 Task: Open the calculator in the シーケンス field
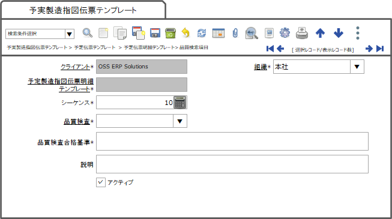180,102
